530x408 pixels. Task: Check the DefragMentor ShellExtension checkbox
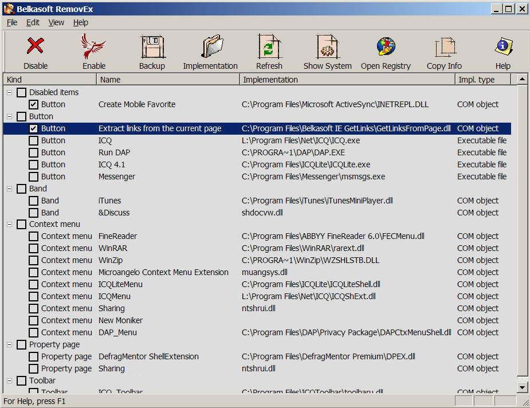coord(33,356)
